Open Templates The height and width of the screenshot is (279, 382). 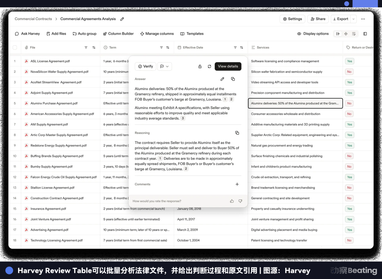pyautogui.click(x=192, y=34)
